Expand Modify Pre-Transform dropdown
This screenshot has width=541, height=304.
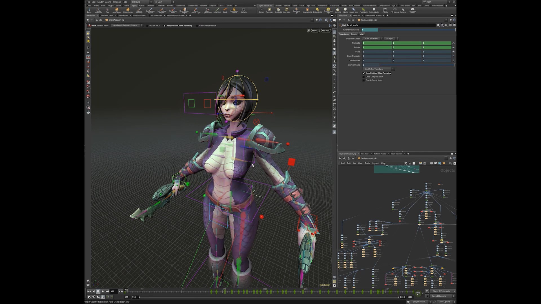(378, 69)
